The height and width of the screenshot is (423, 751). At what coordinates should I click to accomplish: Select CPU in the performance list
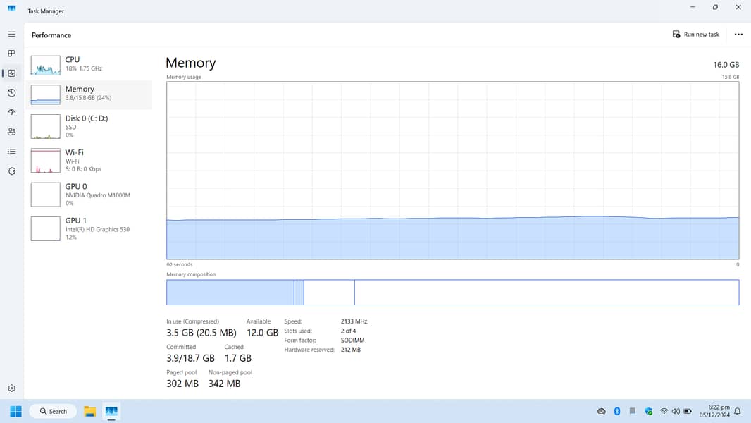click(90, 64)
